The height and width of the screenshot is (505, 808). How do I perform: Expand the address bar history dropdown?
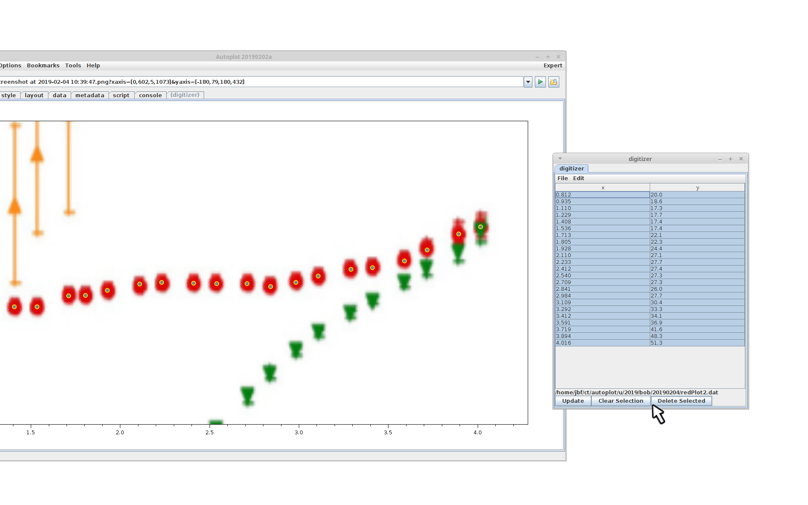528,82
